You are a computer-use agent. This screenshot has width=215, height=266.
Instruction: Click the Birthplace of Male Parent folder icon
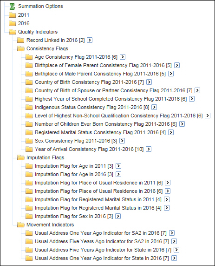click(x=29, y=74)
